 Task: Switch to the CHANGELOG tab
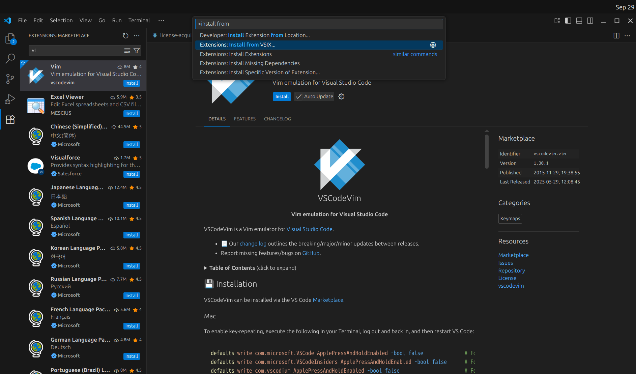coord(278,119)
